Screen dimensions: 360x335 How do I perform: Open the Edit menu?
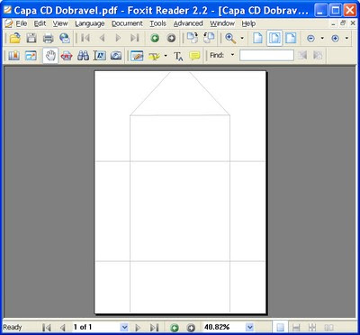coord(40,23)
